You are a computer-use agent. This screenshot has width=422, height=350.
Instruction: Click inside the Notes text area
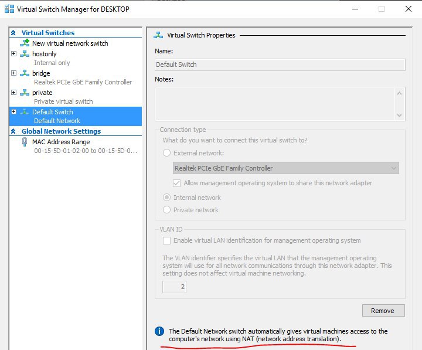[x=274, y=104]
